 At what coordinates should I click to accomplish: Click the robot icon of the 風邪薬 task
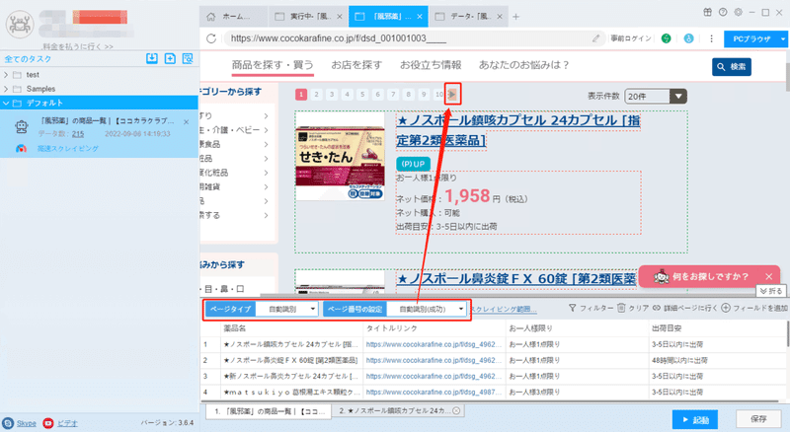(21, 126)
